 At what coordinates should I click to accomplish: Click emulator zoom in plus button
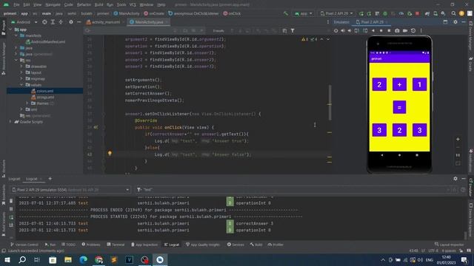tap(458, 139)
